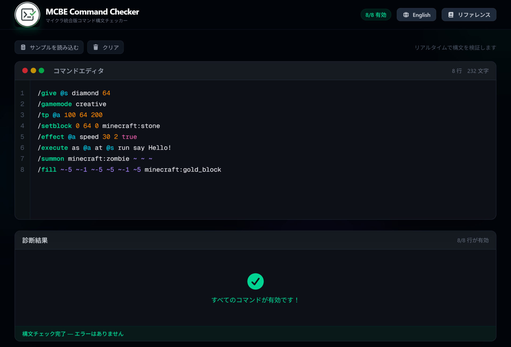Click the book icon on the リファレンス button

tap(451, 15)
